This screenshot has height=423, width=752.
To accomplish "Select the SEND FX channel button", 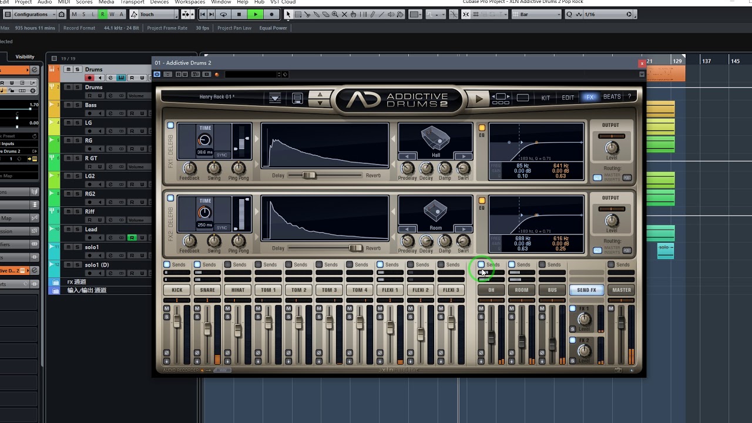I will click(x=586, y=290).
